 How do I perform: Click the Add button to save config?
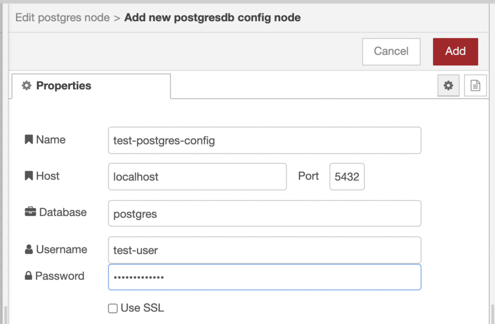tap(455, 51)
